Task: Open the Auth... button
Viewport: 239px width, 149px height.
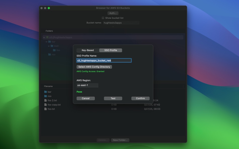Action: 113,13
